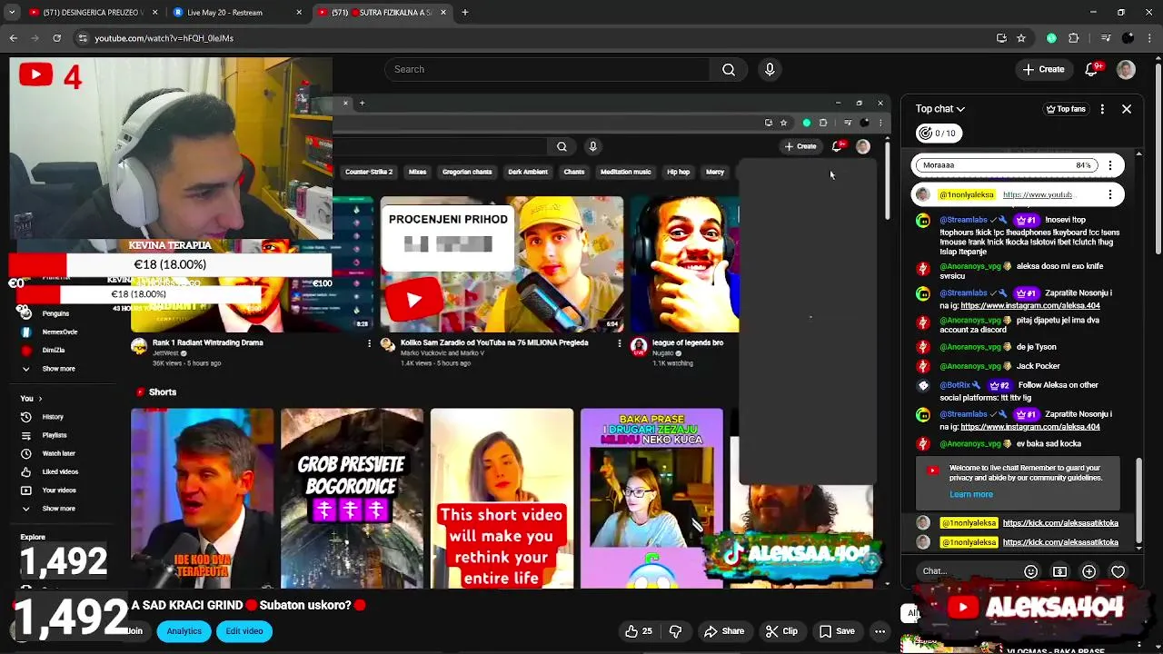The image size is (1163, 654).
Task: Open the 0 / 10 chat goal chip
Action: coord(938,134)
